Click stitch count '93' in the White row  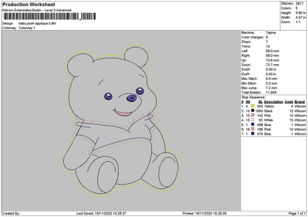point(261,120)
